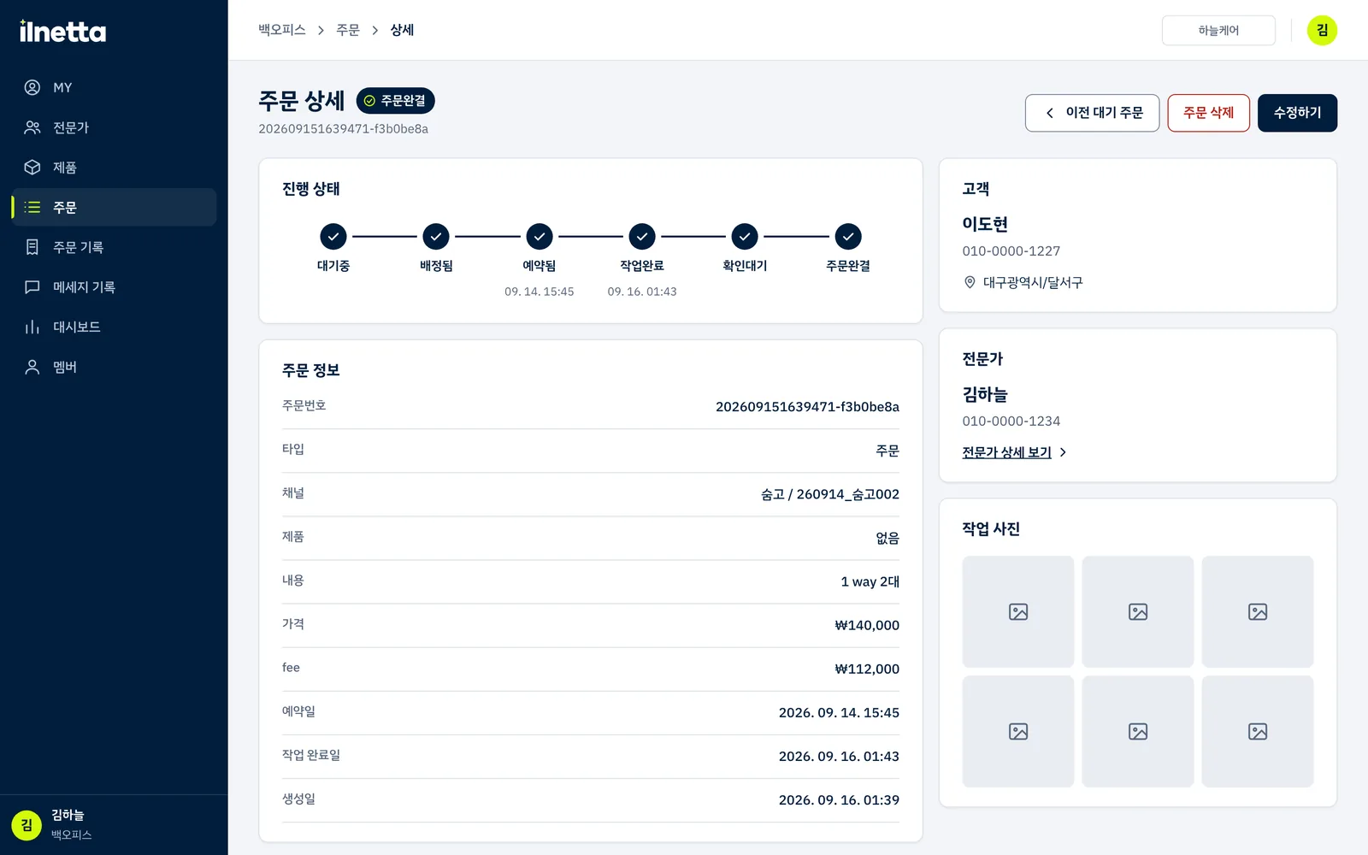Viewport: 1368px width, 855px height.
Task: Click the 확인대기 step check circle
Action: pyautogui.click(x=745, y=236)
